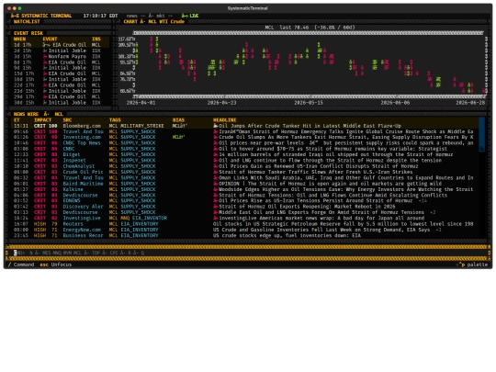Select the EIA_INVENTORY tag on the Reuters row
This screenshot has width=496, height=372.
[140, 224]
